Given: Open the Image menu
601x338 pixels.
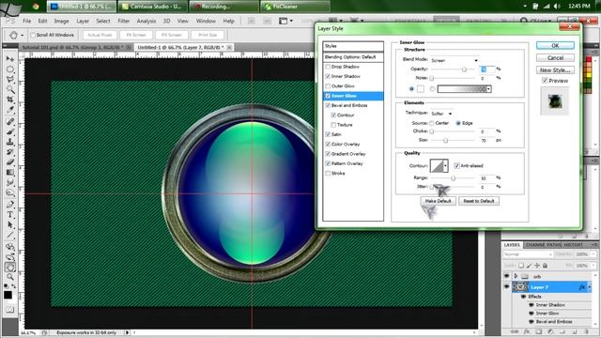Looking at the screenshot, I should click(x=61, y=21).
